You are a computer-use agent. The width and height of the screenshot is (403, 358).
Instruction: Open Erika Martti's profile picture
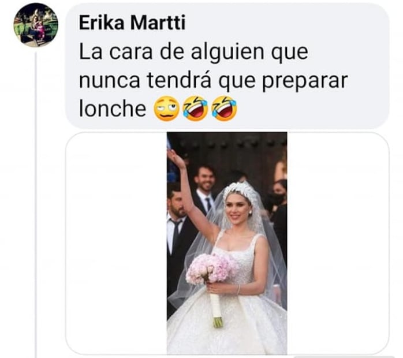coord(36,25)
